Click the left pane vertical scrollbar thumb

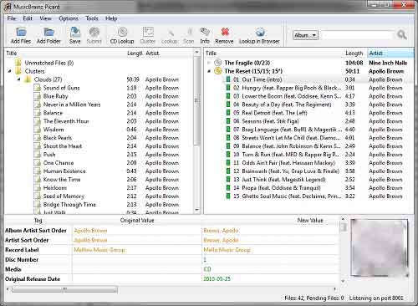(197, 101)
